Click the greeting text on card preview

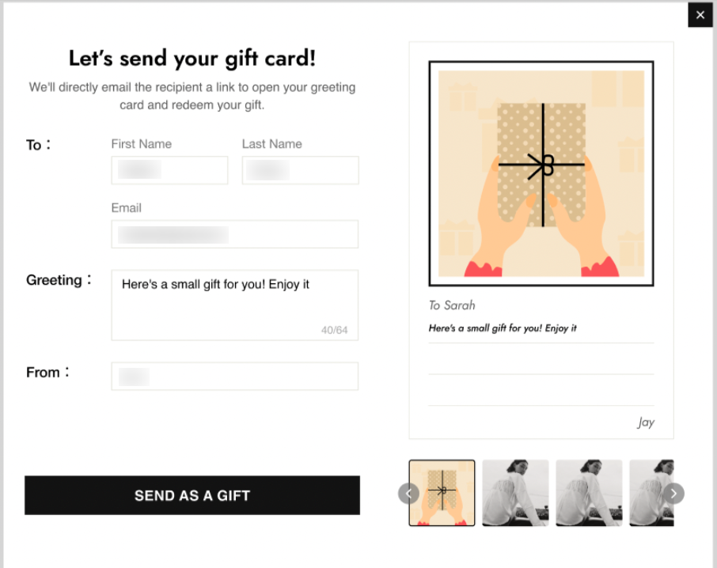pos(503,328)
